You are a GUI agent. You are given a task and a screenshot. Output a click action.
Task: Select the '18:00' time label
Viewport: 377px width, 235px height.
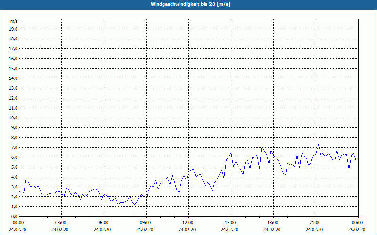[273, 223]
